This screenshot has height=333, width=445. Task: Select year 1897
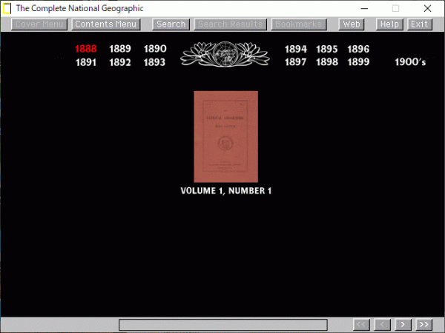295,61
